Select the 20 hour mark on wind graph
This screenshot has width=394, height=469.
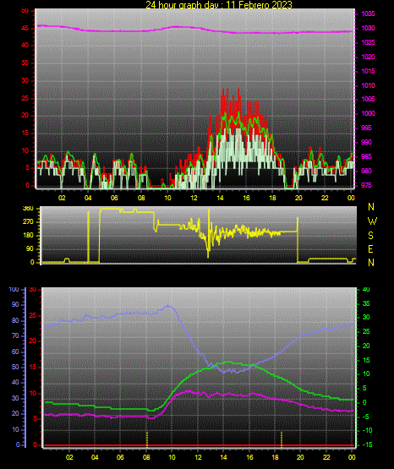[x=298, y=198]
